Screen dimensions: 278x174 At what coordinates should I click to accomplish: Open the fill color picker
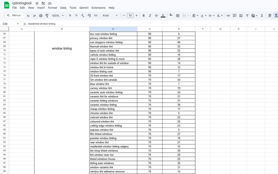click(x=171, y=16)
